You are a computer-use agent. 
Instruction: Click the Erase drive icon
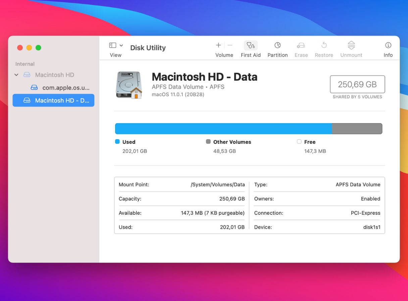[x=301, y=45]
